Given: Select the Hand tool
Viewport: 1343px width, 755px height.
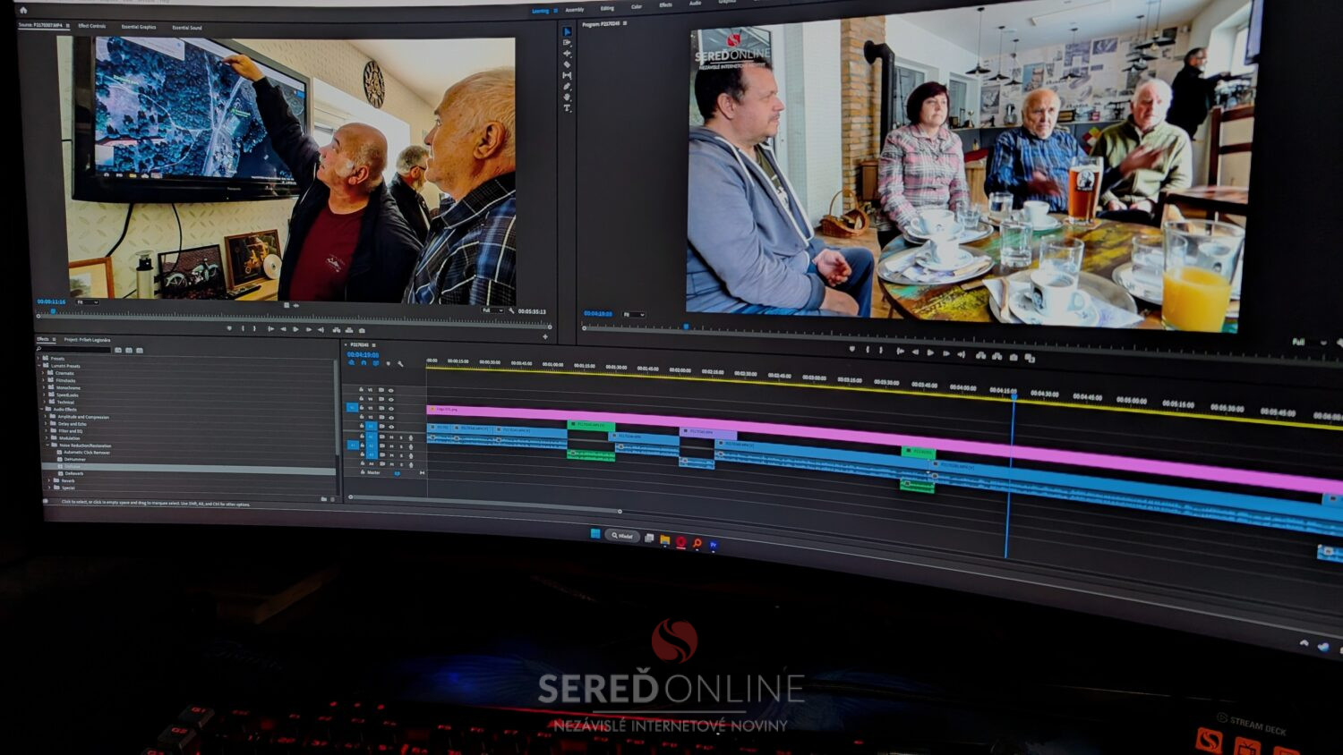Looking at the screenshot, I should 567,97.
